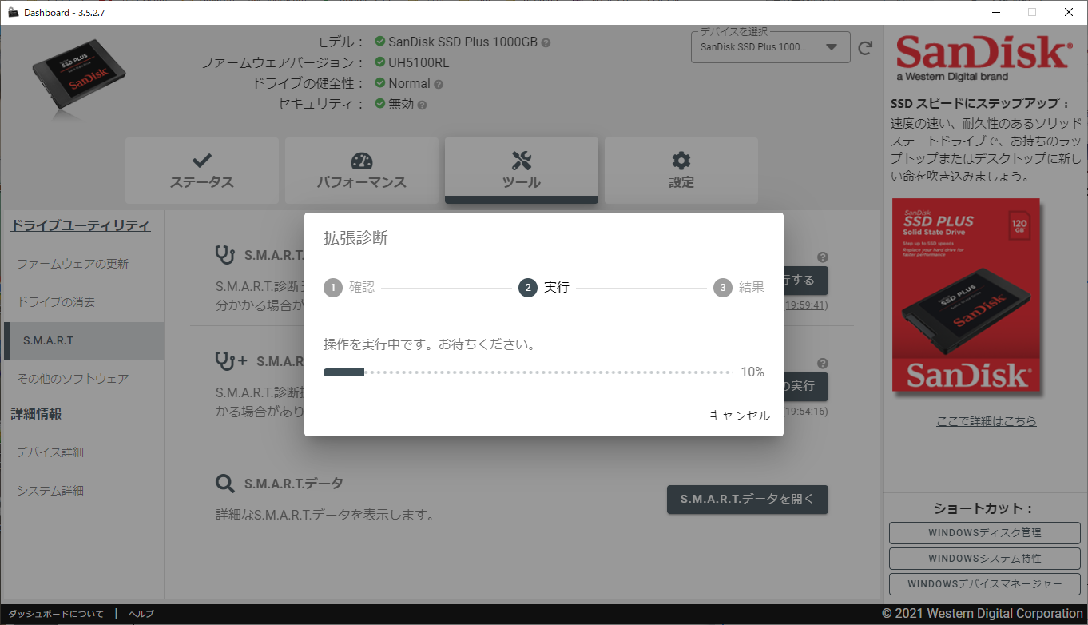Minimize the Dashboard window

pyautogui.click(x=996, y=12)
